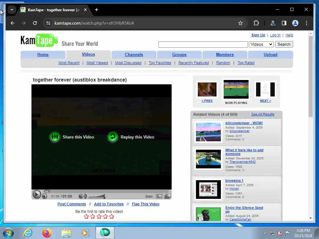
Task: Click the Search button
Action: [284, 44]
